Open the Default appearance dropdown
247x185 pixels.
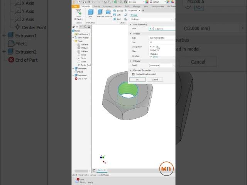(x=157, y=2)
